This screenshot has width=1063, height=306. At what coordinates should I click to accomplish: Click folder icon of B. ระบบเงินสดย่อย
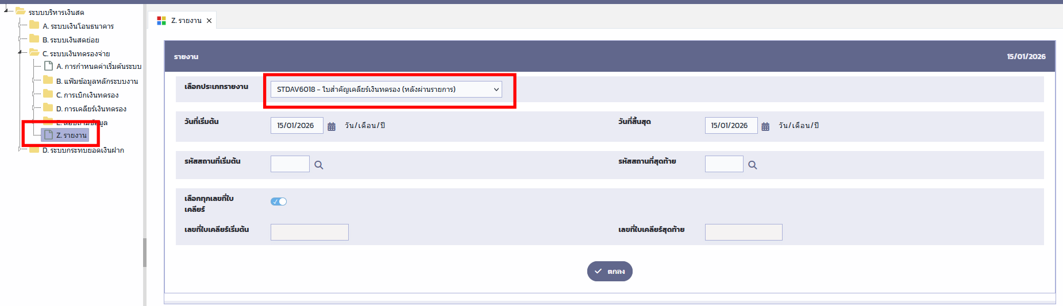tap(34, 39)
